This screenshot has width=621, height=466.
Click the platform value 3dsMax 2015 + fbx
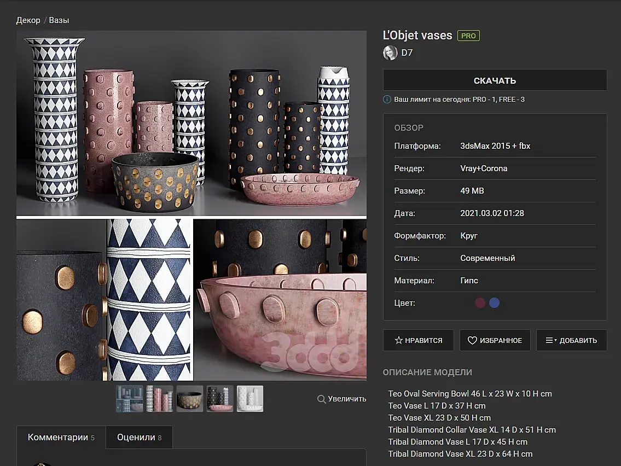[495, 145]
